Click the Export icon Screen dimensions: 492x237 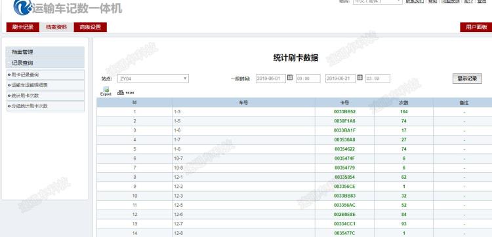[x=106, y=92]
